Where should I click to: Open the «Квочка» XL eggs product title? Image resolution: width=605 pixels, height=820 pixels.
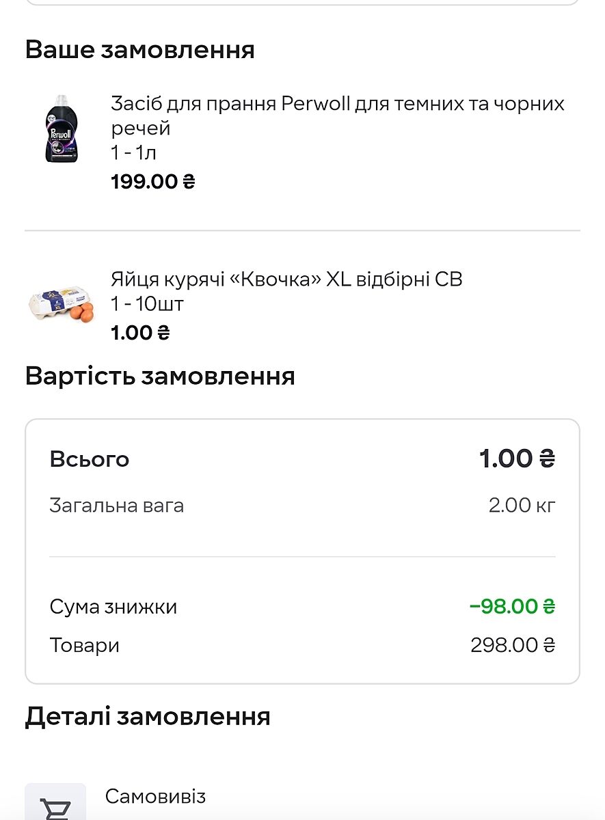pos(286,279)
